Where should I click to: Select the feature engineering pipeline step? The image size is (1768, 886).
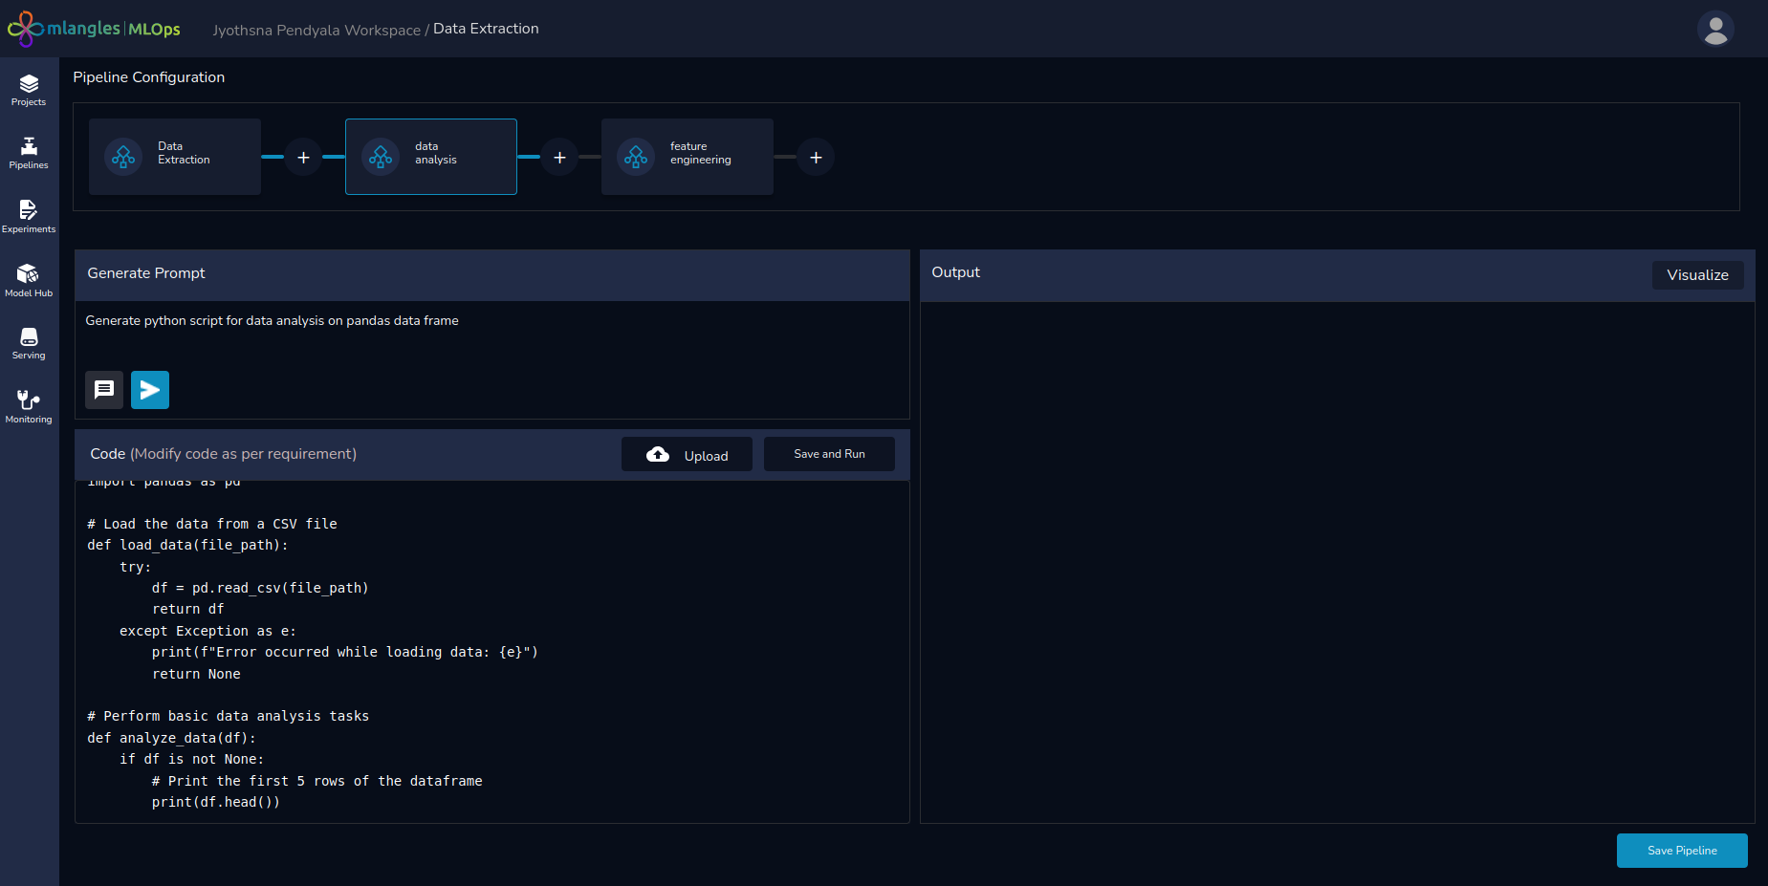[688, 157]
